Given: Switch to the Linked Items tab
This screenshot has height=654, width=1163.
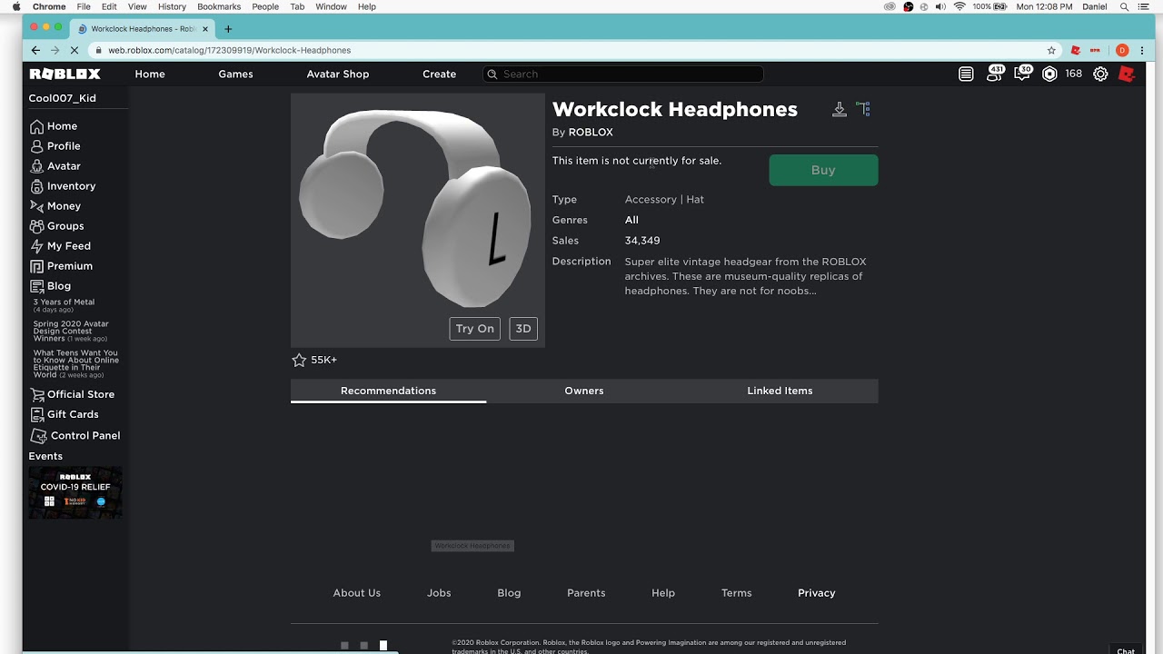Looking at the screenshot, I should point(780,391).
